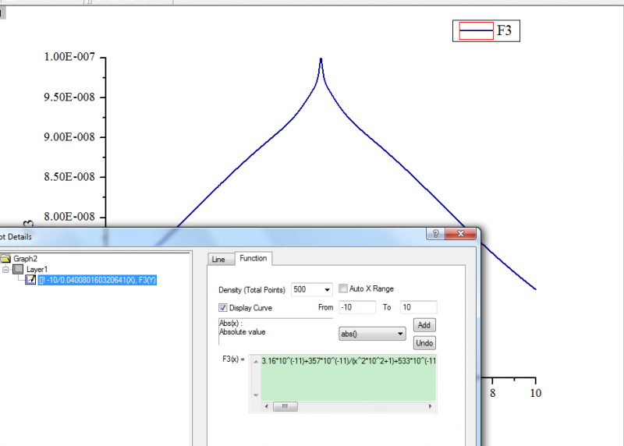
Task: Click the horizontal scrollbar thumb of the formula
Action: pyautogui.click(x=285, y=406)
